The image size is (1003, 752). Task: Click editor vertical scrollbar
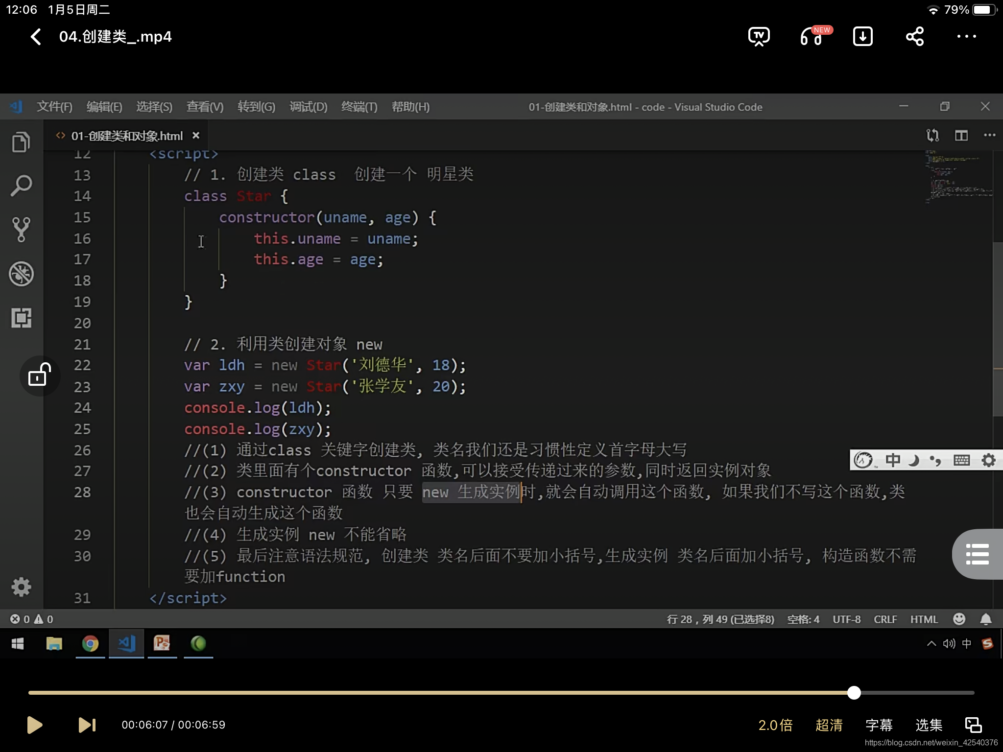998,329
